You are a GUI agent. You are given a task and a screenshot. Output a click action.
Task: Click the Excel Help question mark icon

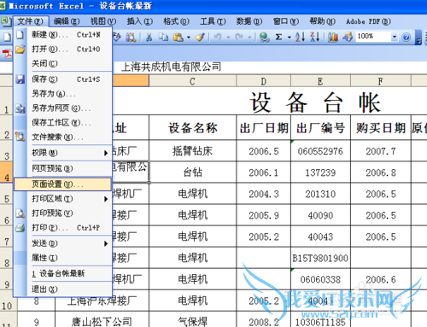407,37
